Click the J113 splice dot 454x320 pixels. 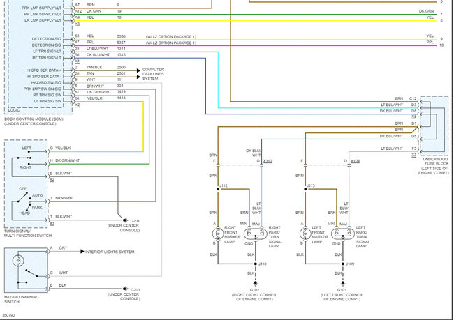pos(305,189)
